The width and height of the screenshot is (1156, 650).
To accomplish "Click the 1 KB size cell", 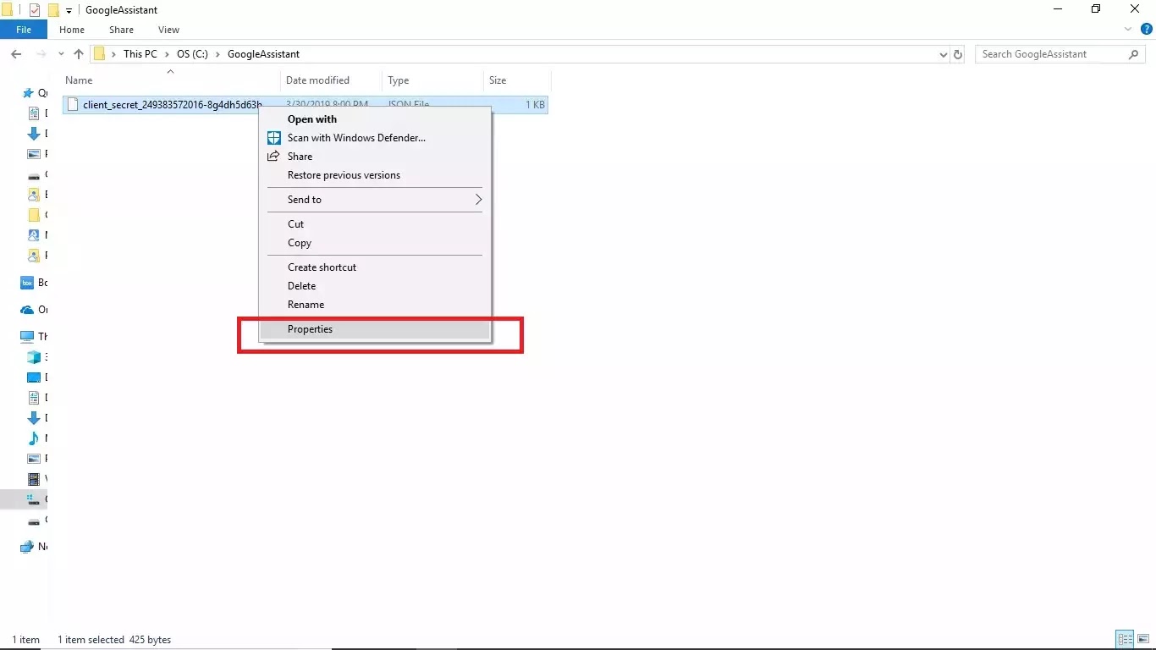I will click(x=535, y=105).
